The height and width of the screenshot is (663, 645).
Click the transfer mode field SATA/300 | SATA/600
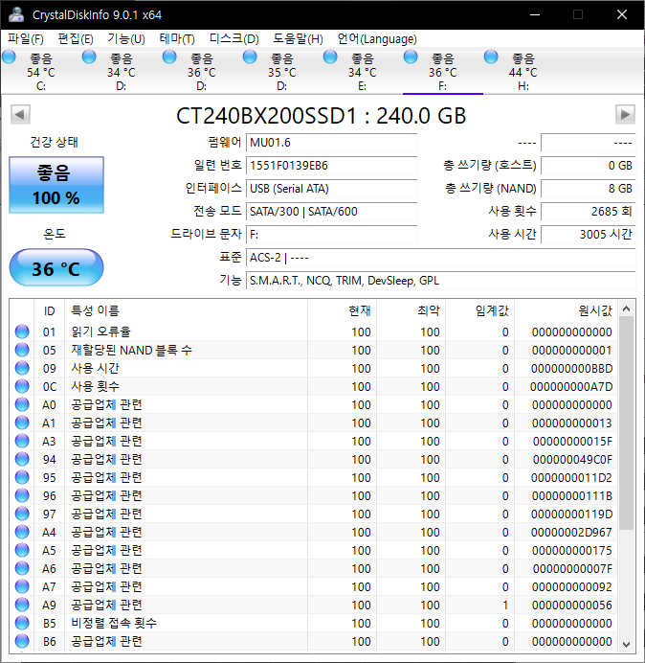[331, 211]
